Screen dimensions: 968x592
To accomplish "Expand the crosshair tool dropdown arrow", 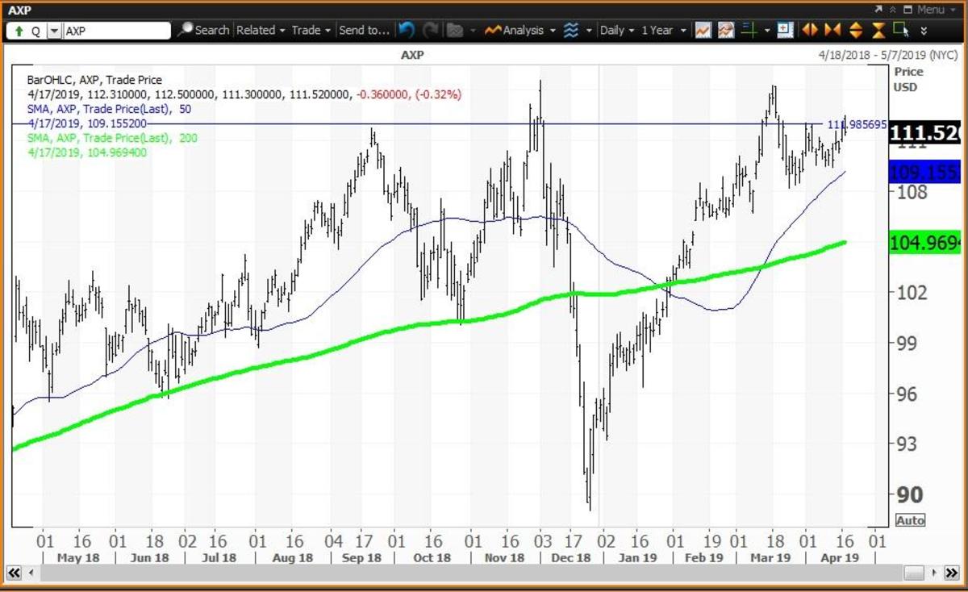I will point(767,31).
